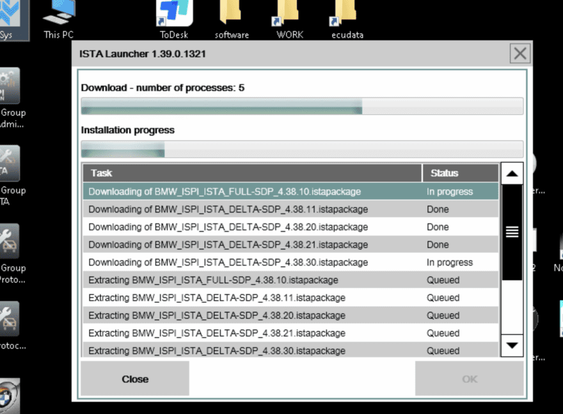Click Queued status of Extracting DELTA-SDP_4.38.30
The image size is (563, 414).
tap(443, 351)
